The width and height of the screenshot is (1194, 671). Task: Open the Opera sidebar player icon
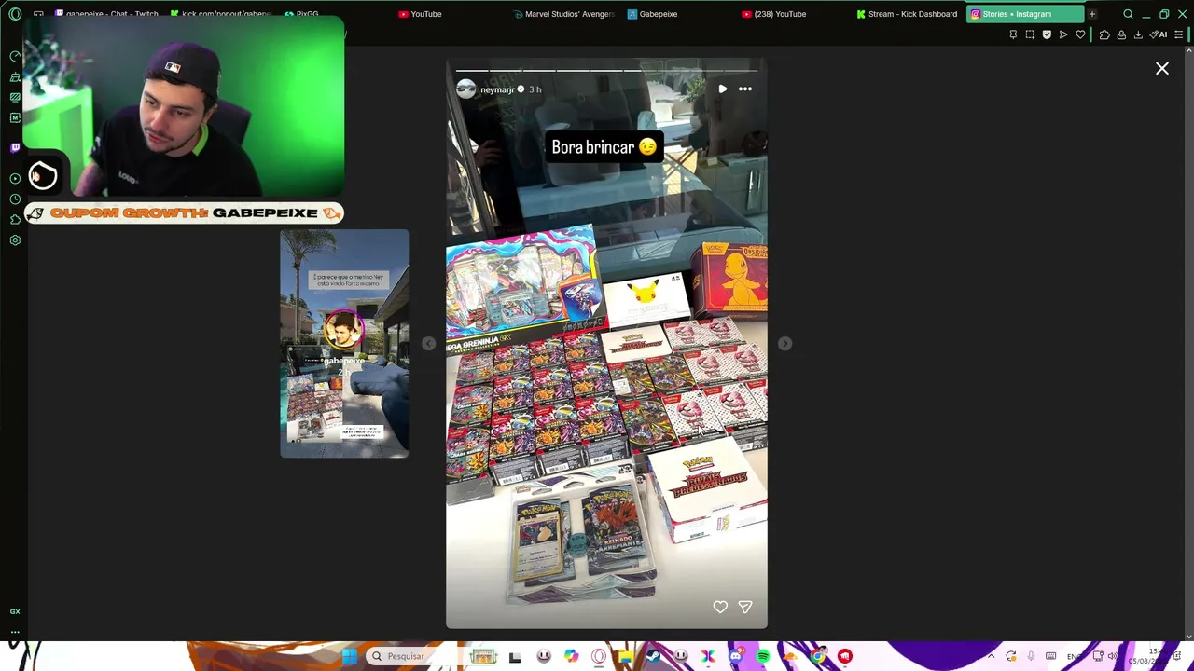click(x=15, y=179)
